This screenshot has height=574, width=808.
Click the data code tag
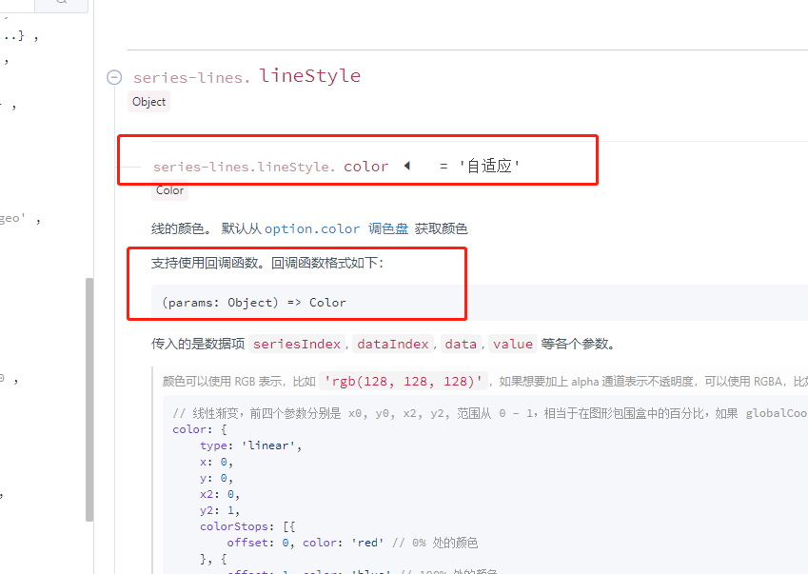tap(461, 344)
